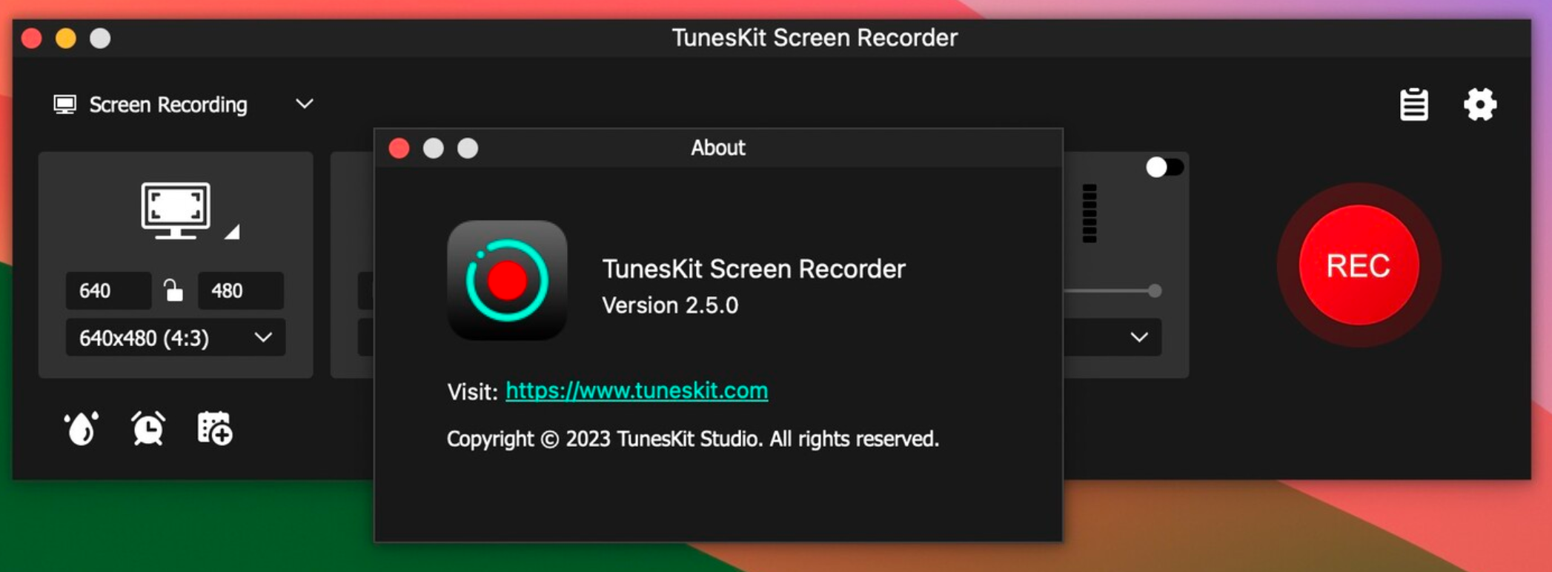This screenshot has width=1552, height=572.
Task: Click the About window title text
Action: 717,148
